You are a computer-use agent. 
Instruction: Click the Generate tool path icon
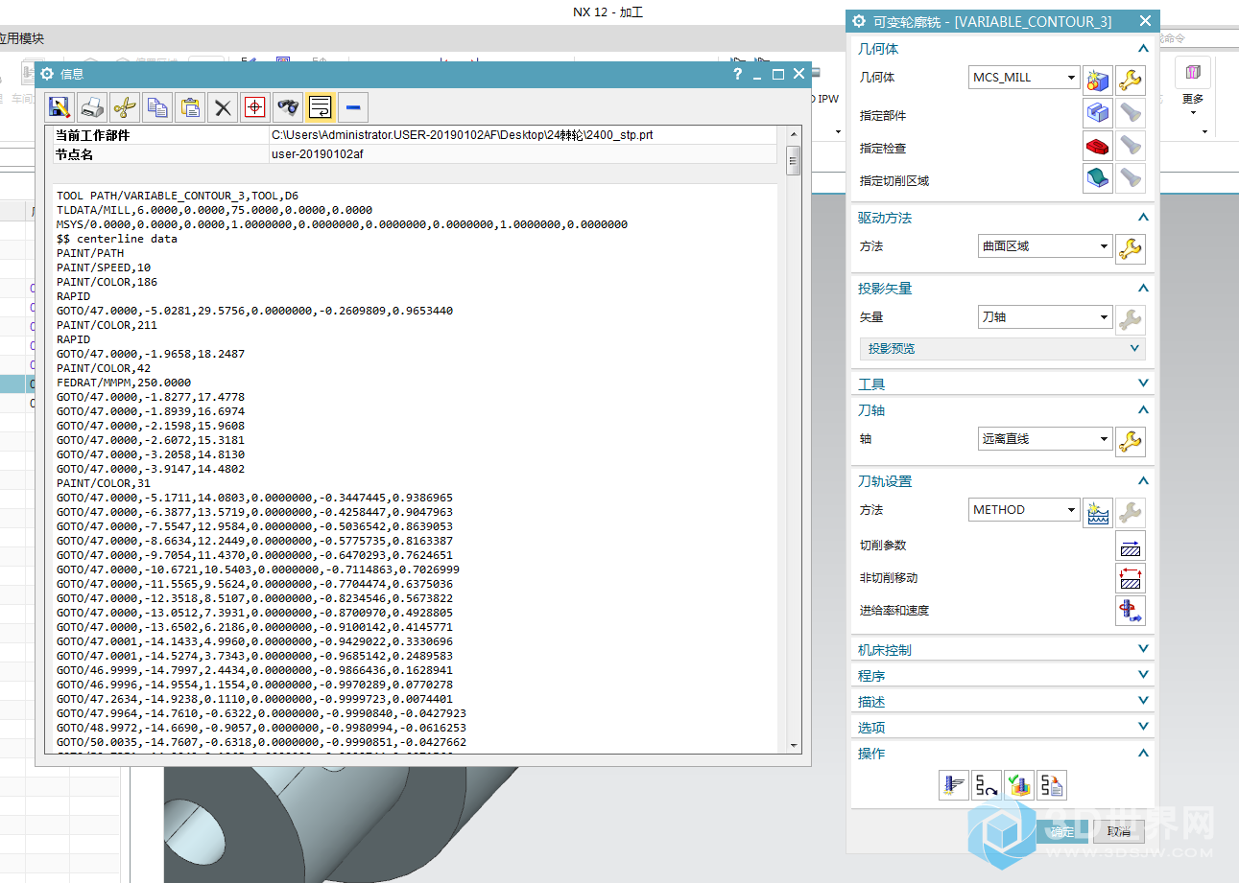954,785
